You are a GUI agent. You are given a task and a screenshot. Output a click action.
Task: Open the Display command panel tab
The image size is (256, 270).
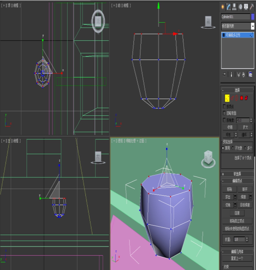point(246,7)
